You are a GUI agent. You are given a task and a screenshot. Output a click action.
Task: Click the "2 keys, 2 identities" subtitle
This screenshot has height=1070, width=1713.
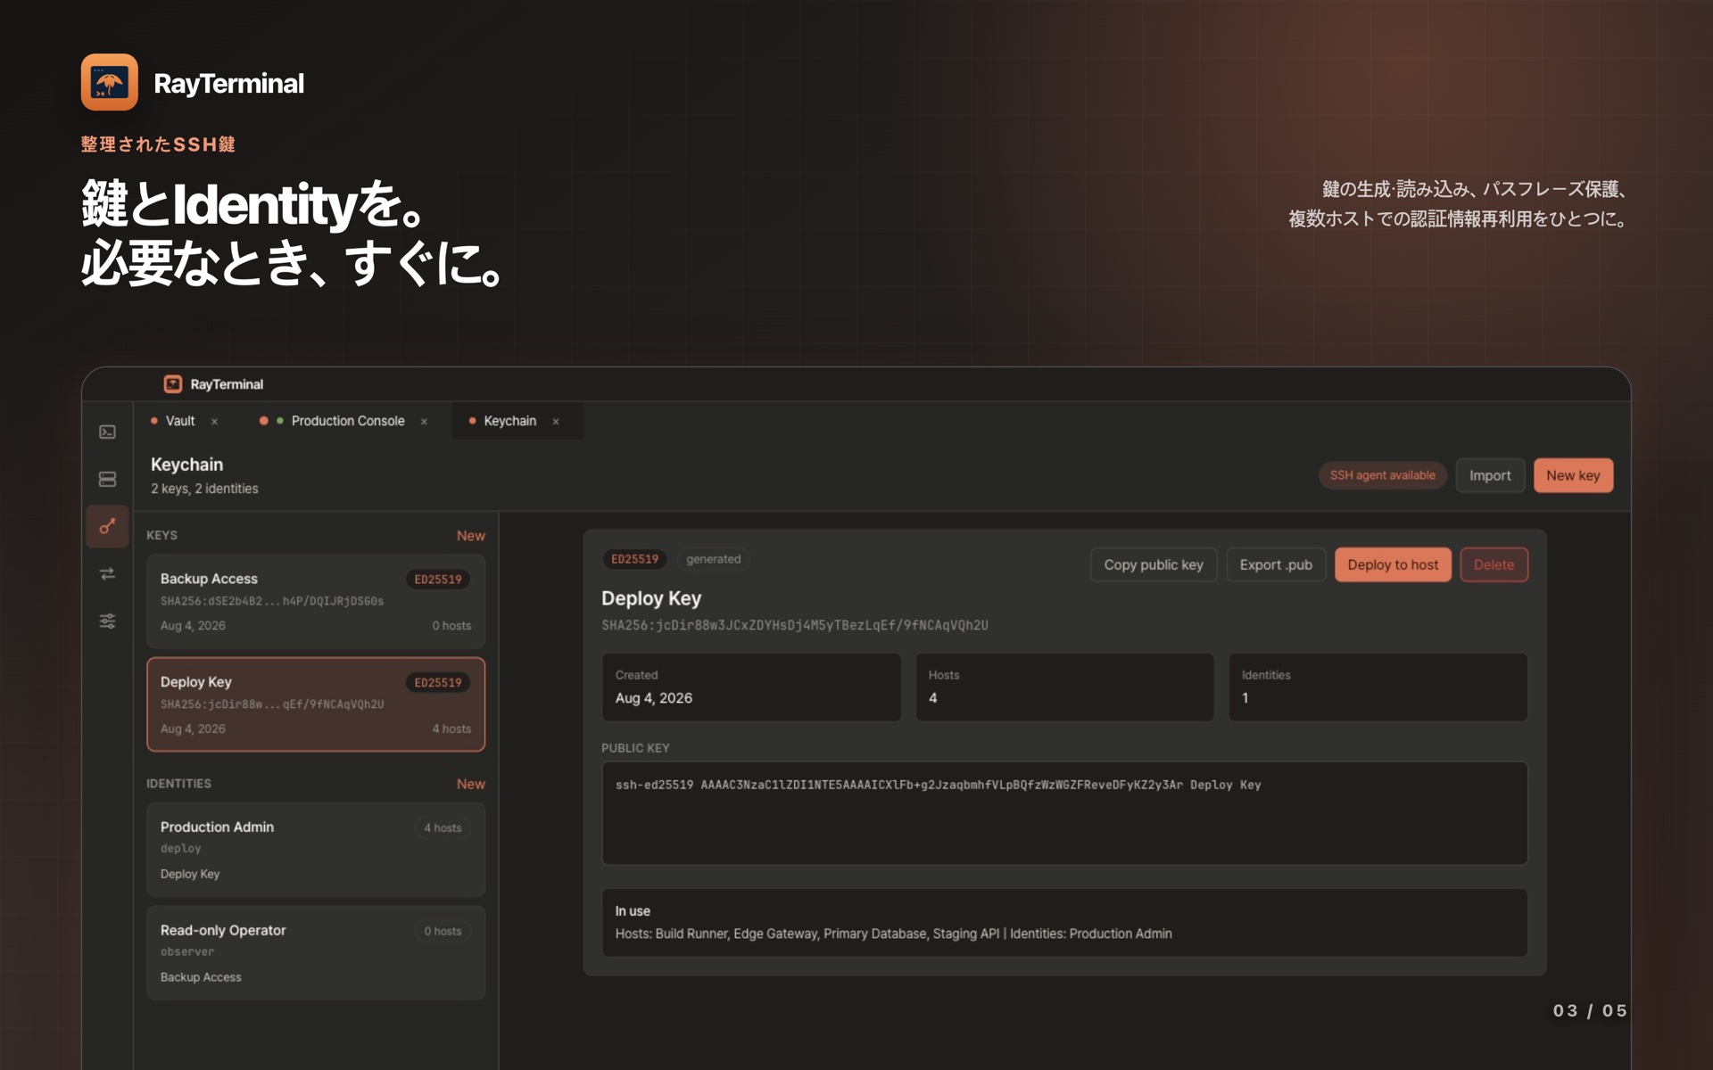tap(204, 489)
